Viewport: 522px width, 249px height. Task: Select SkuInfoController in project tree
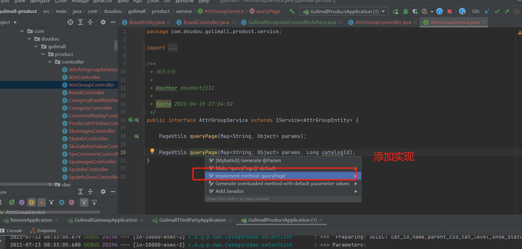tap(88, 138)
